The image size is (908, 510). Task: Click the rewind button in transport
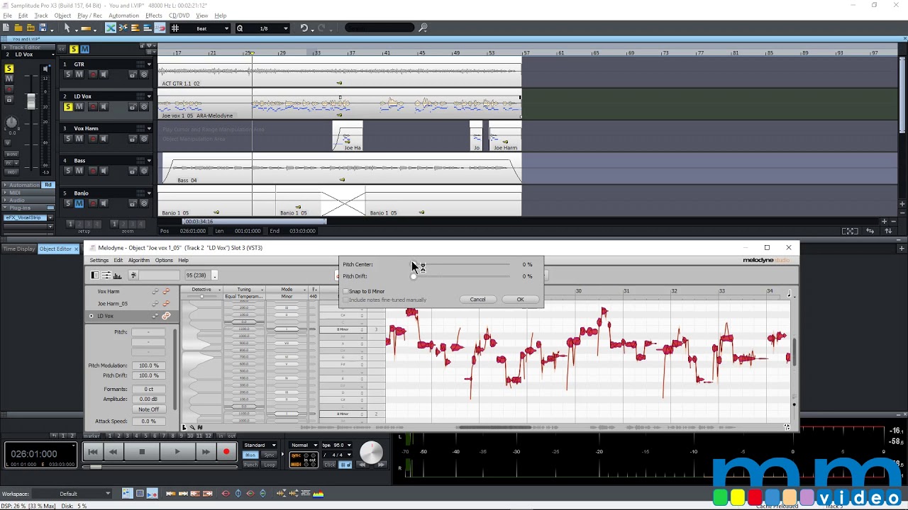point(113,451)
